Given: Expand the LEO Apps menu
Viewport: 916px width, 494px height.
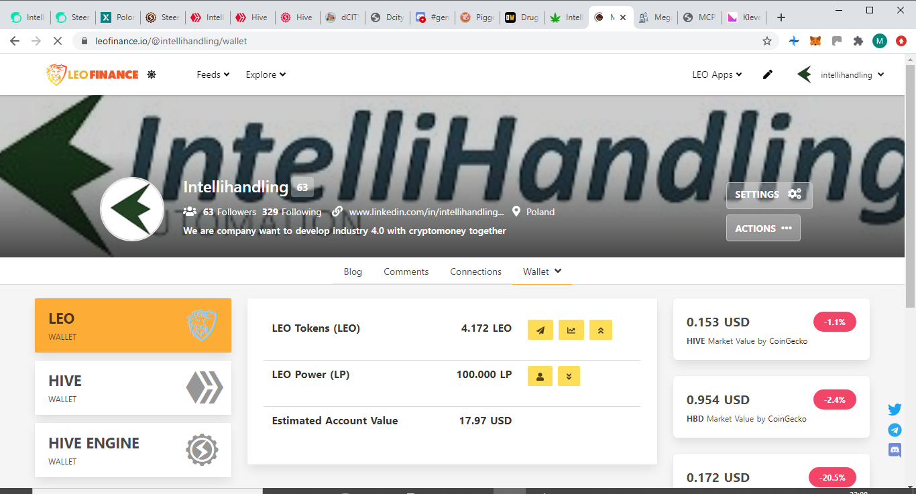Looking at the screenshot, I should pos(717,74).
